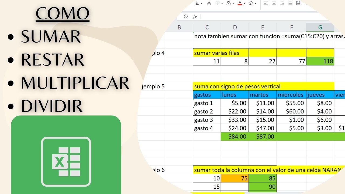Select the green cell showing 118
The height and width of the screenshot is (194, 345).
320,61
